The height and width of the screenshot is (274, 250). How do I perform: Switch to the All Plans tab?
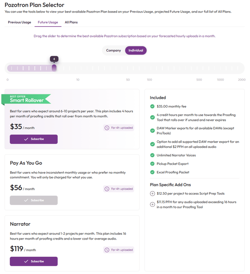click(x=71, y=22)
